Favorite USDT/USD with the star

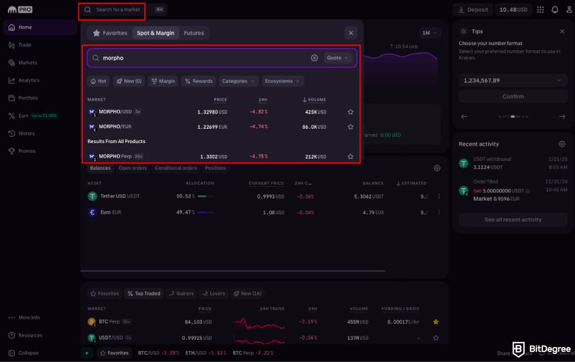coord(436,338)
